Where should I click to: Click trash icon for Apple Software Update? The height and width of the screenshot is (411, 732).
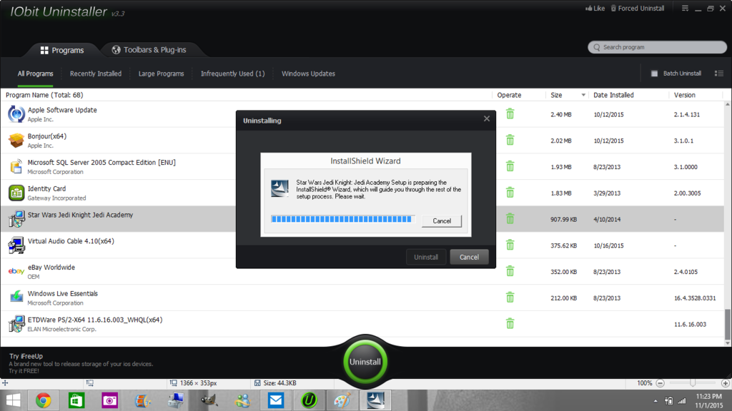pyautogui.click(x=510, y=114)
